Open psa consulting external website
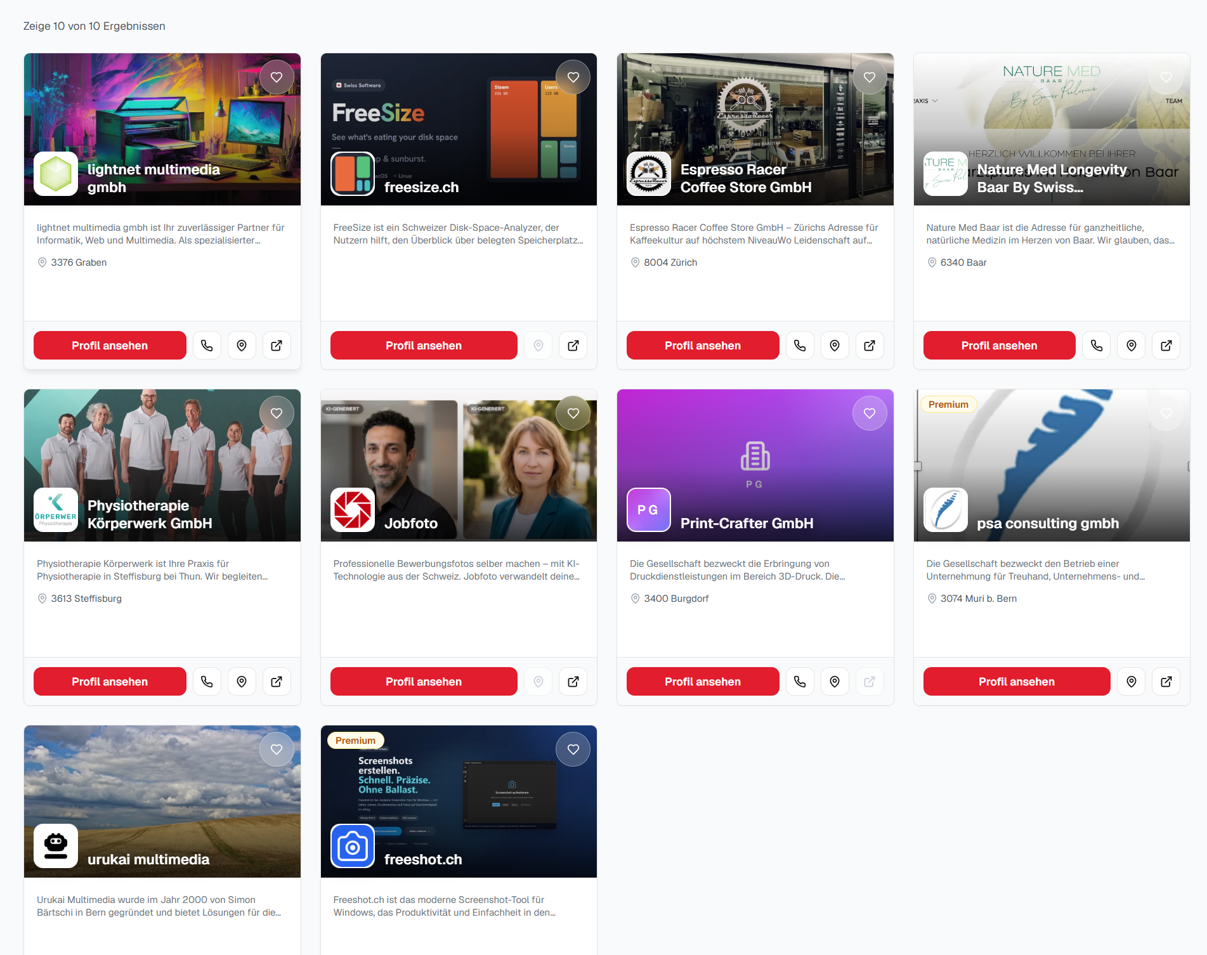This screenshot has height=955, width=1207. (x=1166, y=682)
